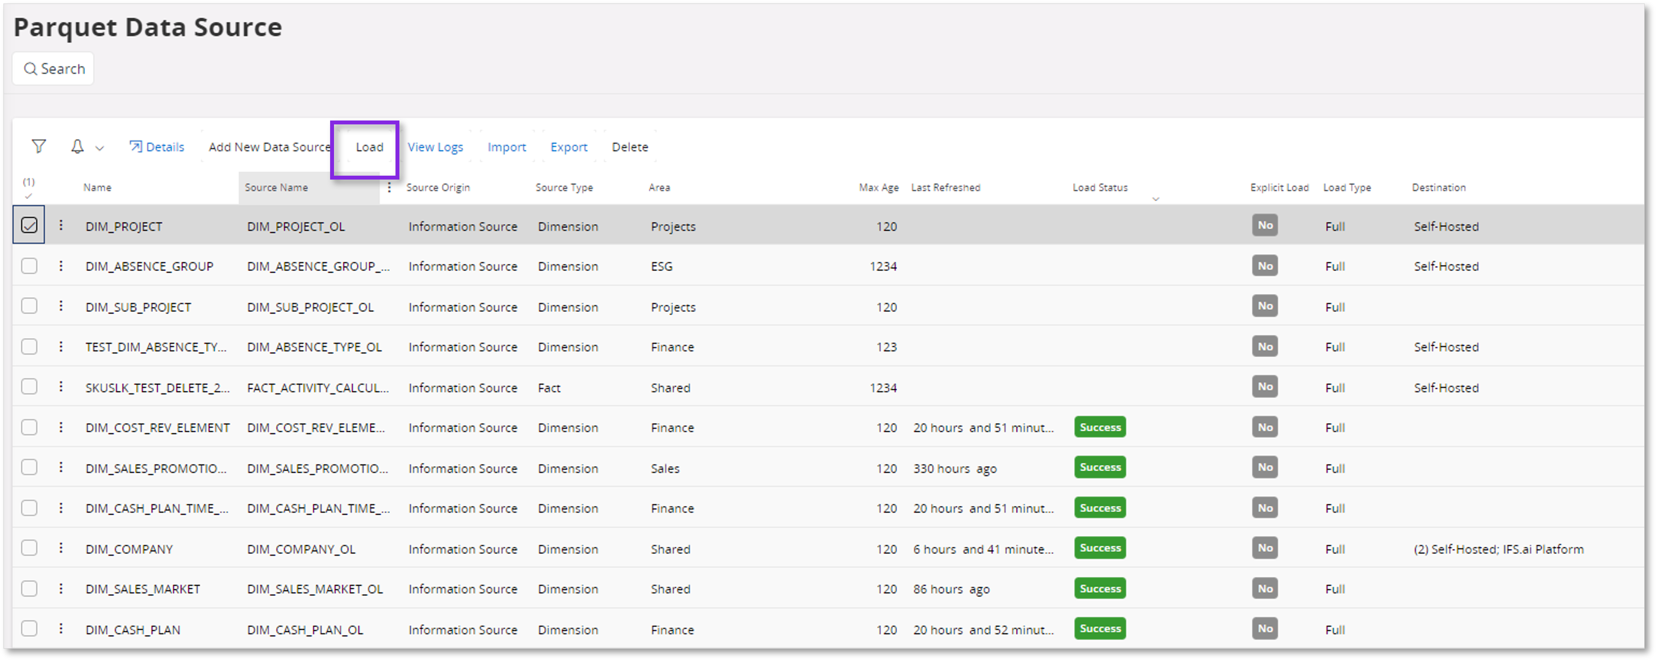Open the kebab menu for DIM_SALES_MARKET row
This screenshot has height=660, width=1656.
[x=61, y=589]
